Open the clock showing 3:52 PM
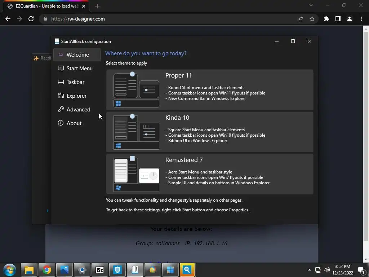Viewport: 369px width, 277px height. (343, 270)
